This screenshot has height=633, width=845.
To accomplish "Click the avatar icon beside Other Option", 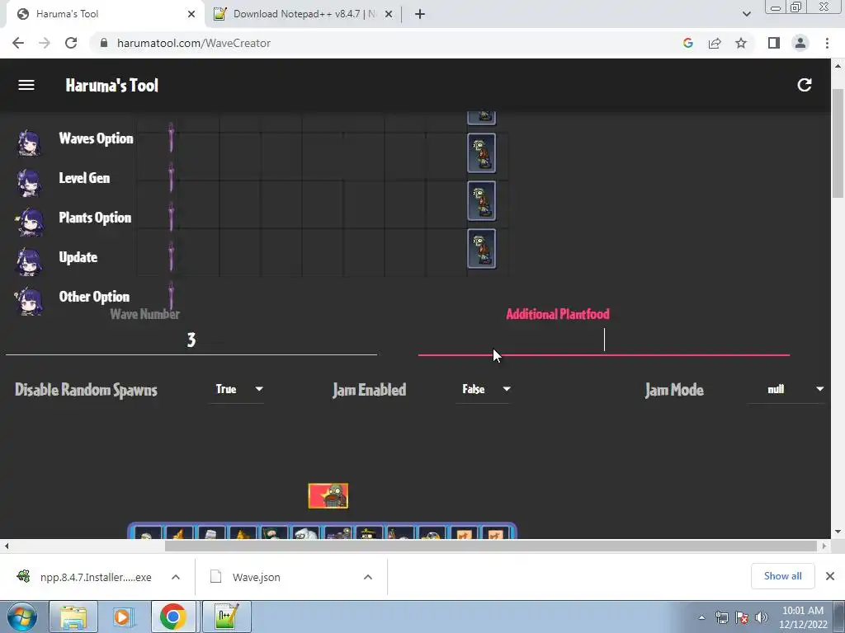I will pyautogui.click(x=29, y=300).
